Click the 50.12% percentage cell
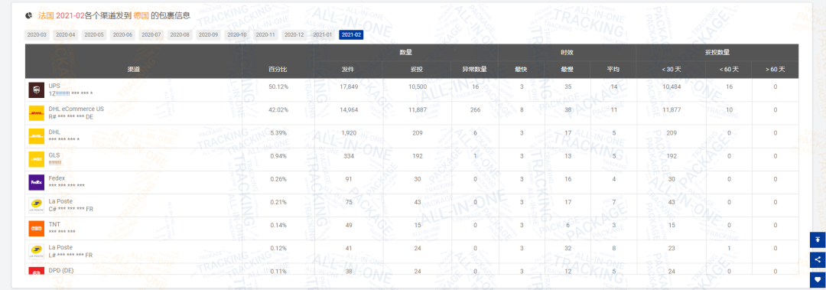Screen dimensions: 826x290 278,86
